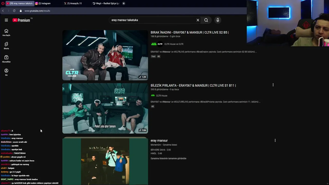Click the browser forward arrow
The image size is (329, 185).
[8, 11]
